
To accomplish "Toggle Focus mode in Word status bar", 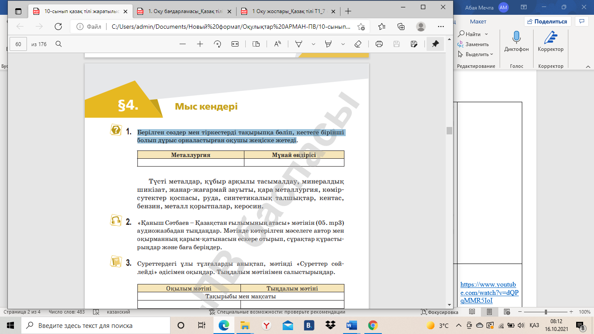I will click(x=440, y=312).
